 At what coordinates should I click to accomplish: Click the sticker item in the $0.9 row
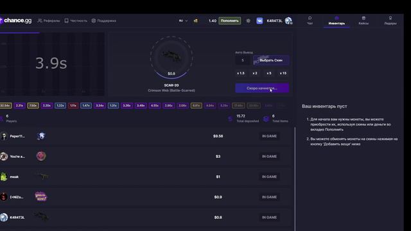click(x=41, y=197)
